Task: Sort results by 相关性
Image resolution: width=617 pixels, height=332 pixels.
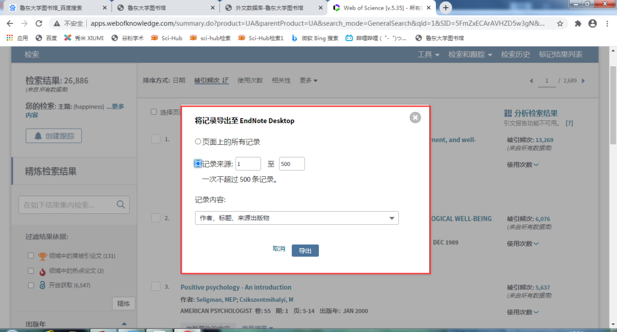Action: click(x=281, y=80)
